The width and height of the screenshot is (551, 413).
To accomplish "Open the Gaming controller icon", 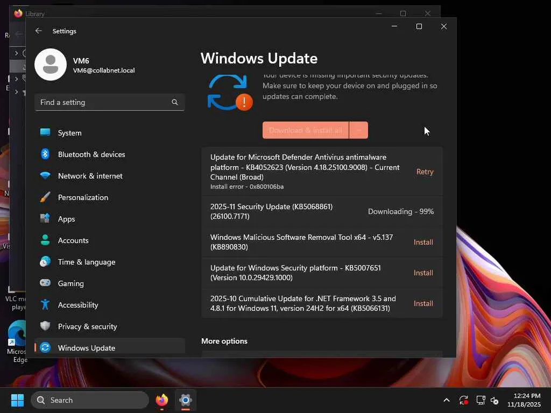I will coord(45,283).
